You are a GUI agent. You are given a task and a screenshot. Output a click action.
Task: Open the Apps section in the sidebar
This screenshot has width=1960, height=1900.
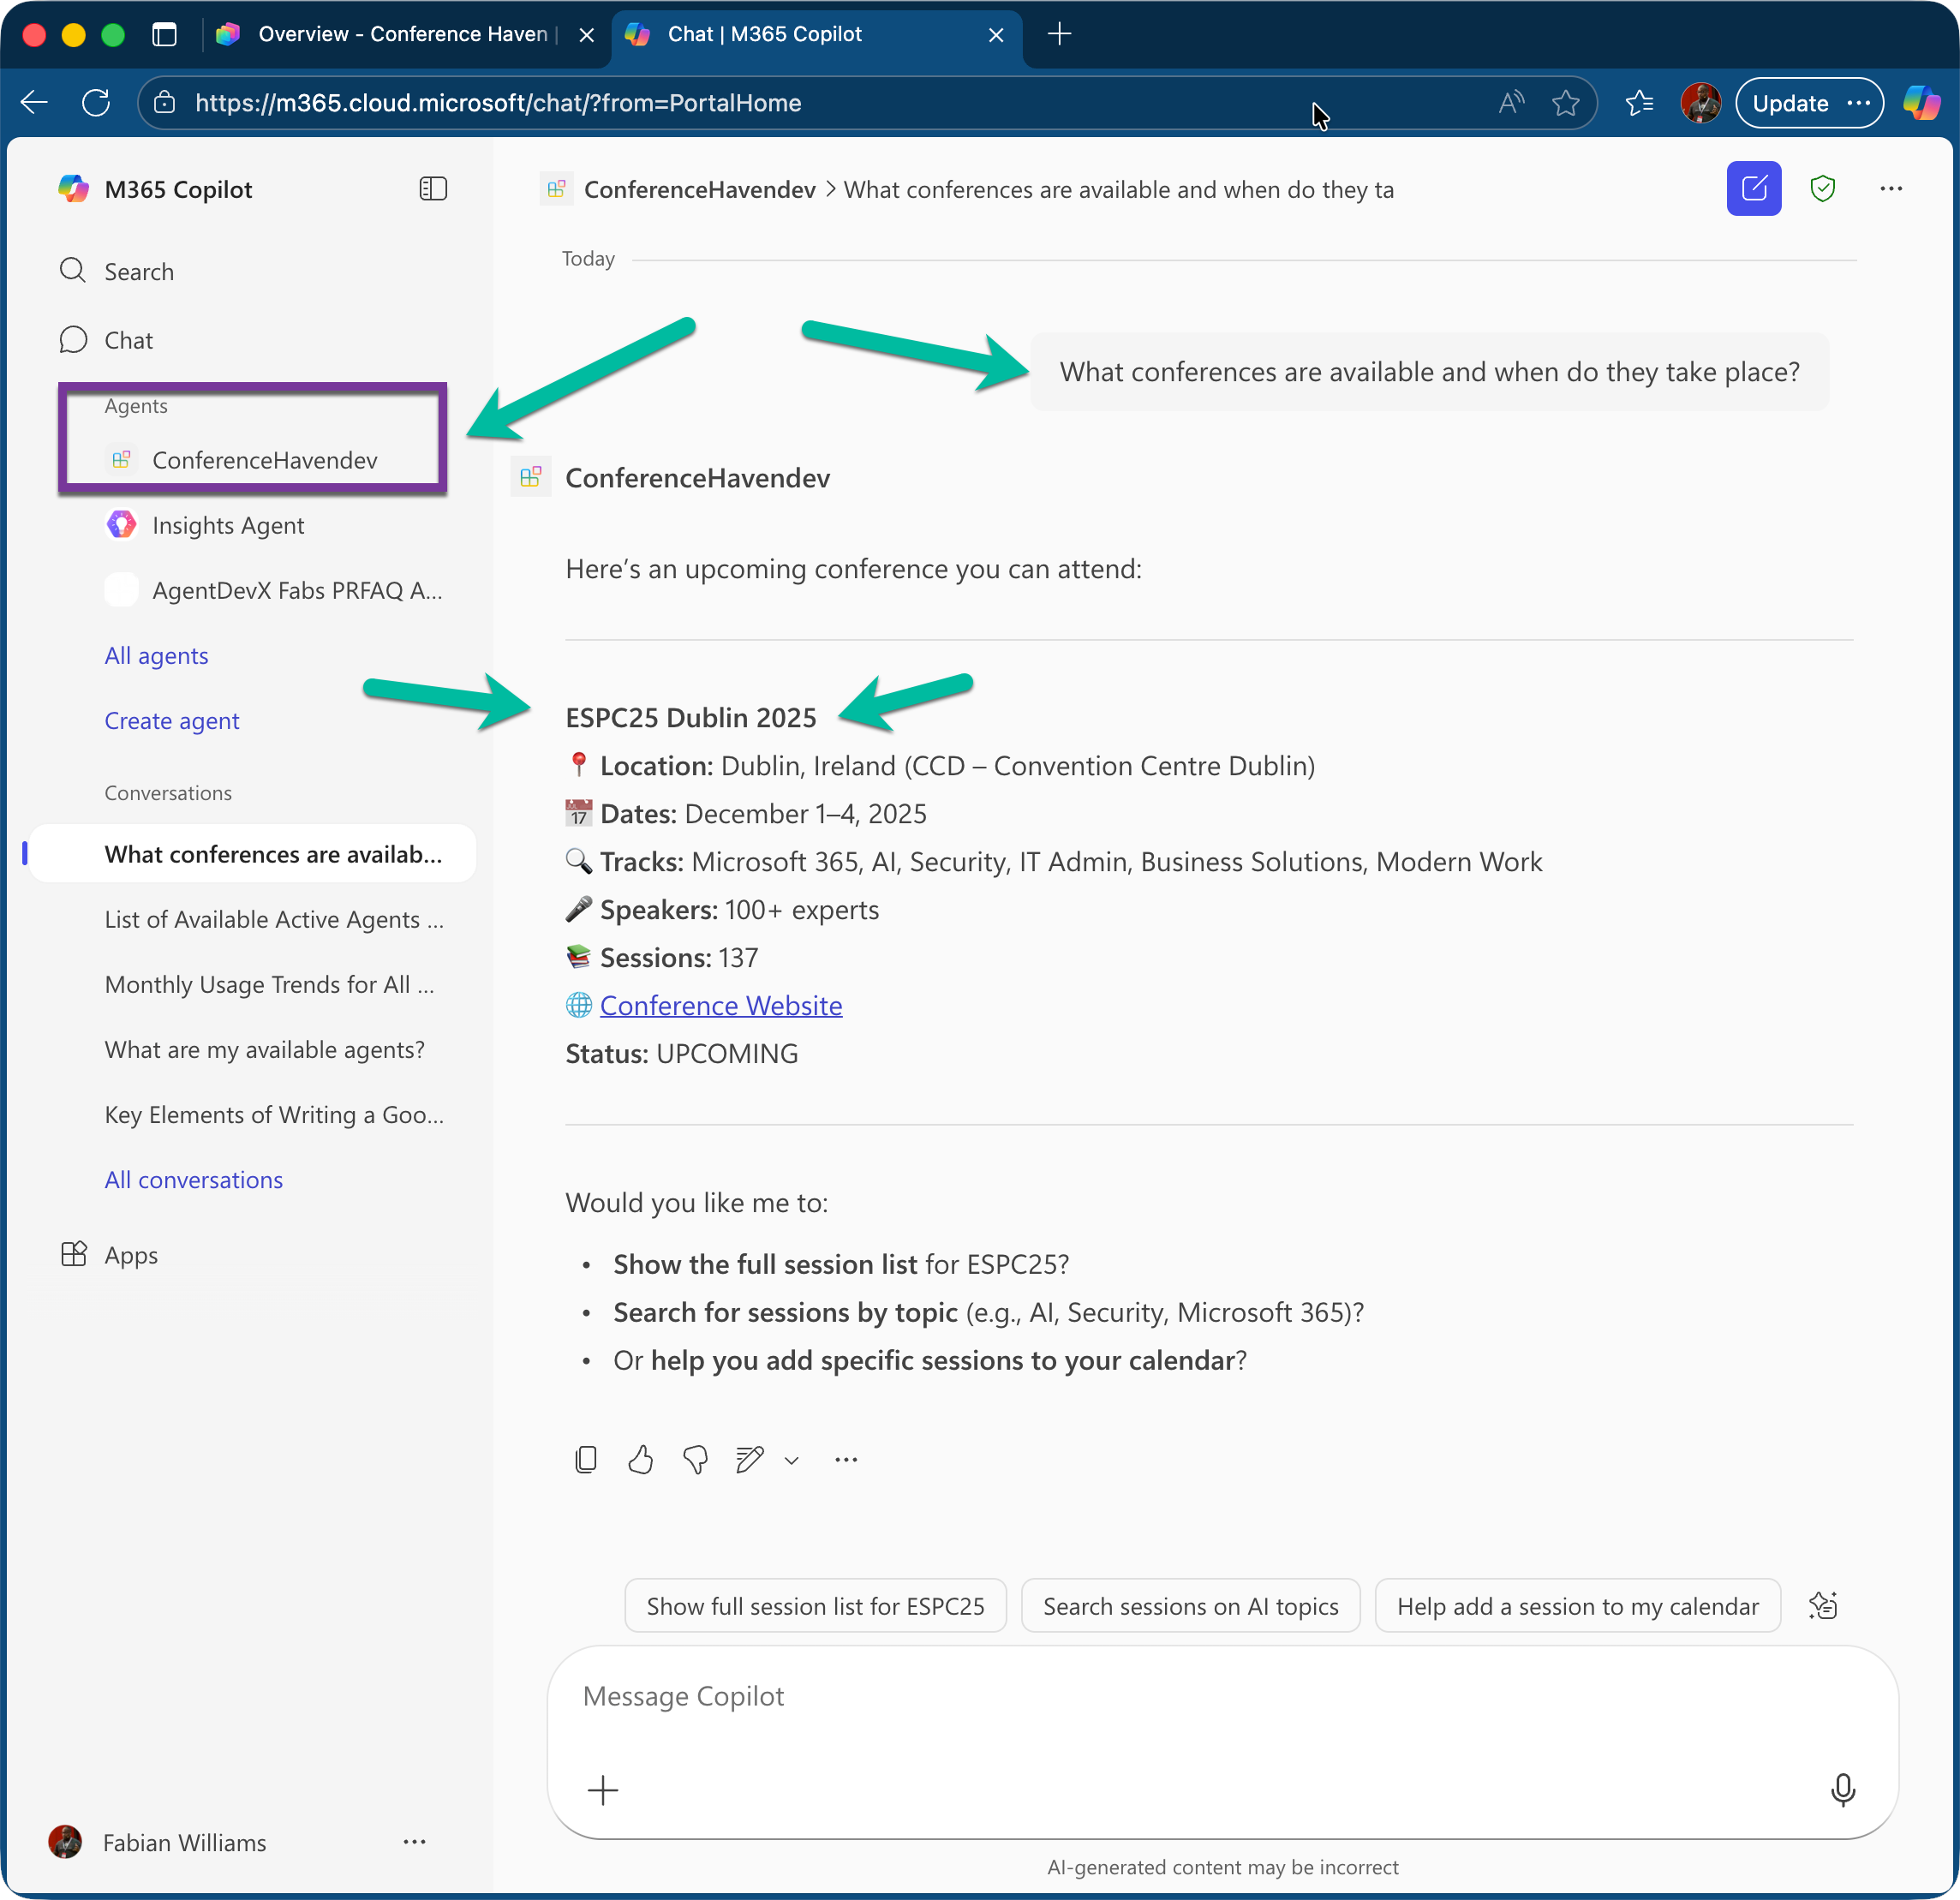(131, 1255)
